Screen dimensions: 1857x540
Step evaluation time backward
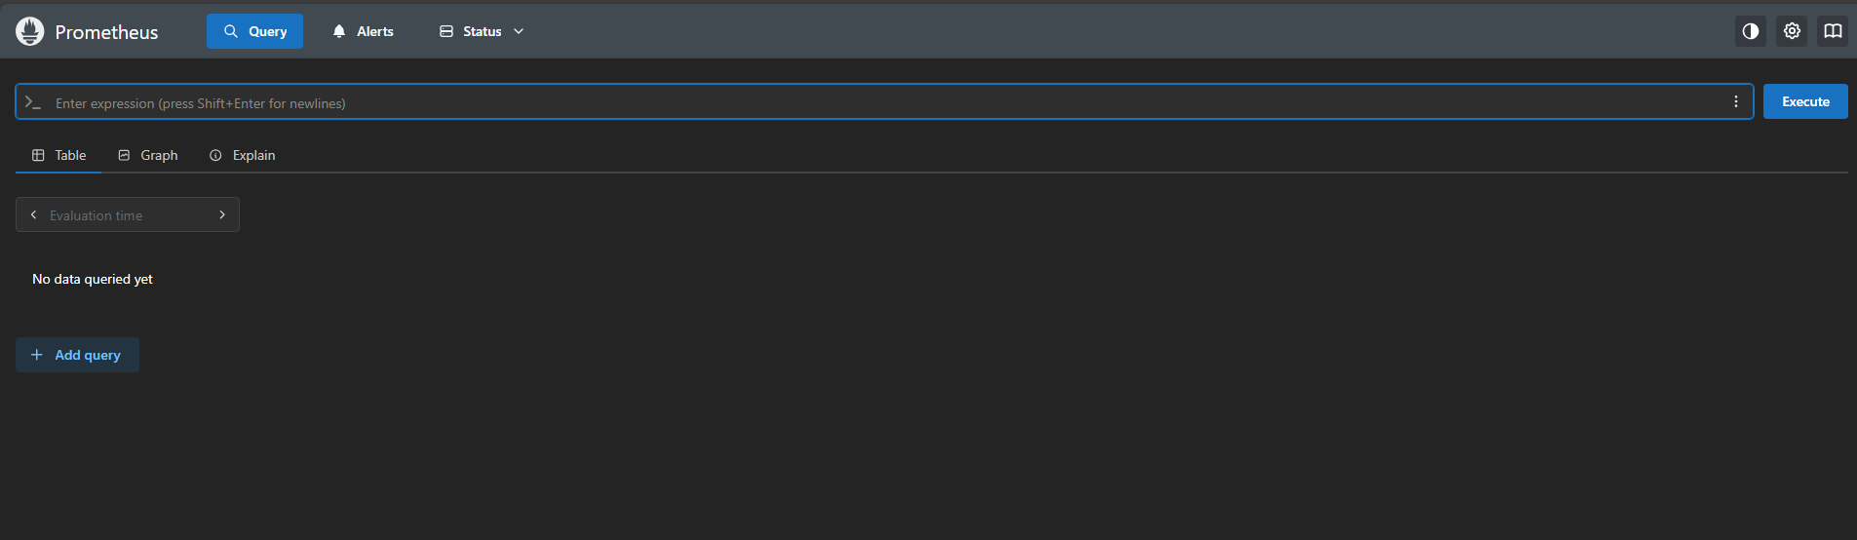click(x=33, y=214)
